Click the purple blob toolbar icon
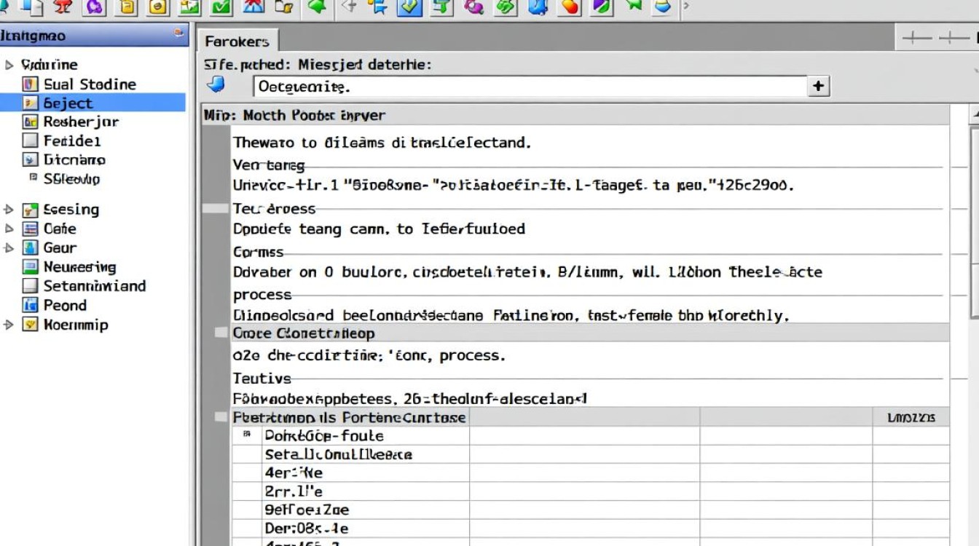Screen dimensions: 979x546 pos(95,7)
